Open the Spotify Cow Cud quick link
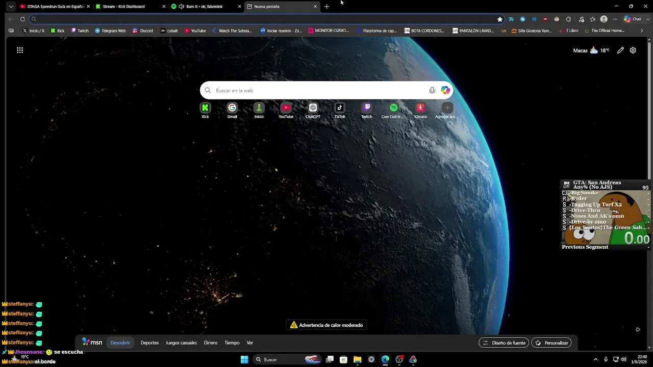Image resolution: width=653 pixels, height=367 pixels. point(393,110)
